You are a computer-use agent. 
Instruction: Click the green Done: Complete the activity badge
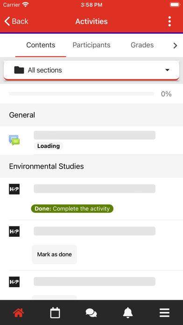[72, 209]
